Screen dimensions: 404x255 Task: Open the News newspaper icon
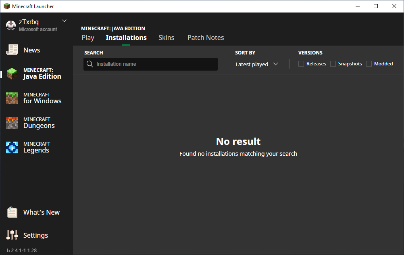(12, 50)
